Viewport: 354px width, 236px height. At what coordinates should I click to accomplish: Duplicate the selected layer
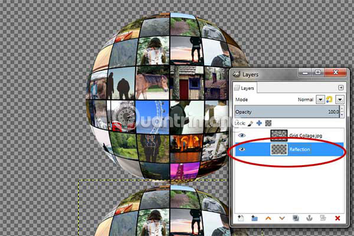[296, 218]
